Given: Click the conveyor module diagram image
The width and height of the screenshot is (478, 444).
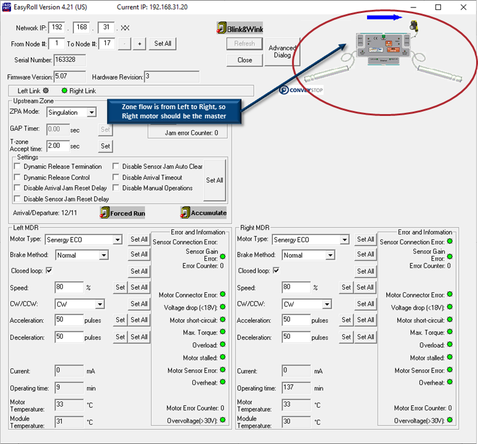Looking at the screenshot, I should pos(383,51).
